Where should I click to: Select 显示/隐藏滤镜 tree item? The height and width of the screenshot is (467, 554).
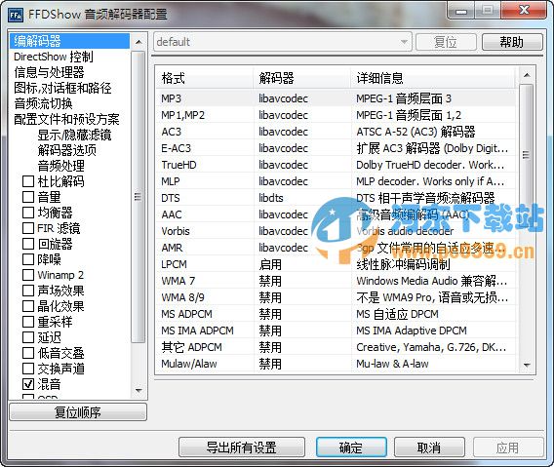tap(74, 135)
